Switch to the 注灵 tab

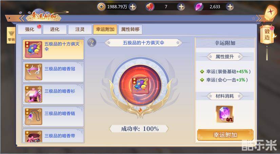80,30
